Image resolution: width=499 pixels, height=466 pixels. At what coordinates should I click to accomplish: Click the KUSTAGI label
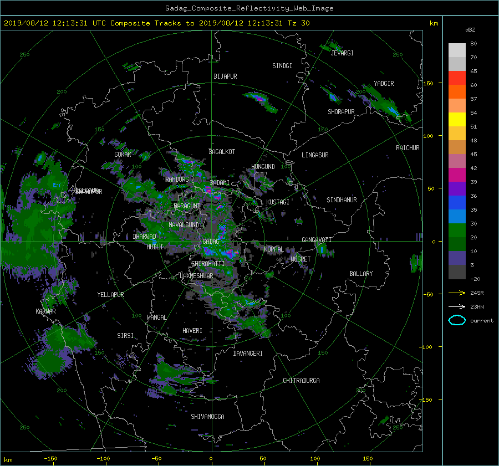pos(278,202)
